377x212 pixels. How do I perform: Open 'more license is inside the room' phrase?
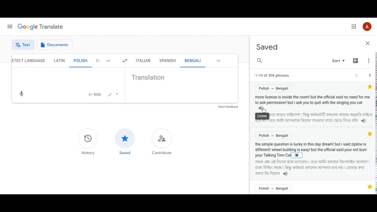(x=312, y=100)
